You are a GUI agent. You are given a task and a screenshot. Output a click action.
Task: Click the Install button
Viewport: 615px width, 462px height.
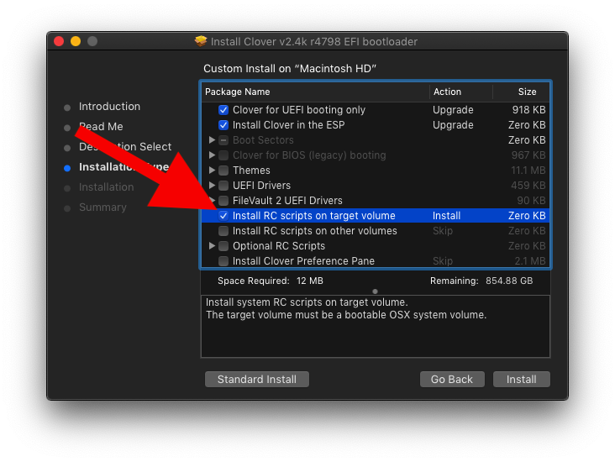coord(521,379)
